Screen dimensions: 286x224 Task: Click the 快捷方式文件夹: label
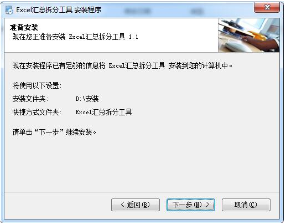click(x=37, y=112)
